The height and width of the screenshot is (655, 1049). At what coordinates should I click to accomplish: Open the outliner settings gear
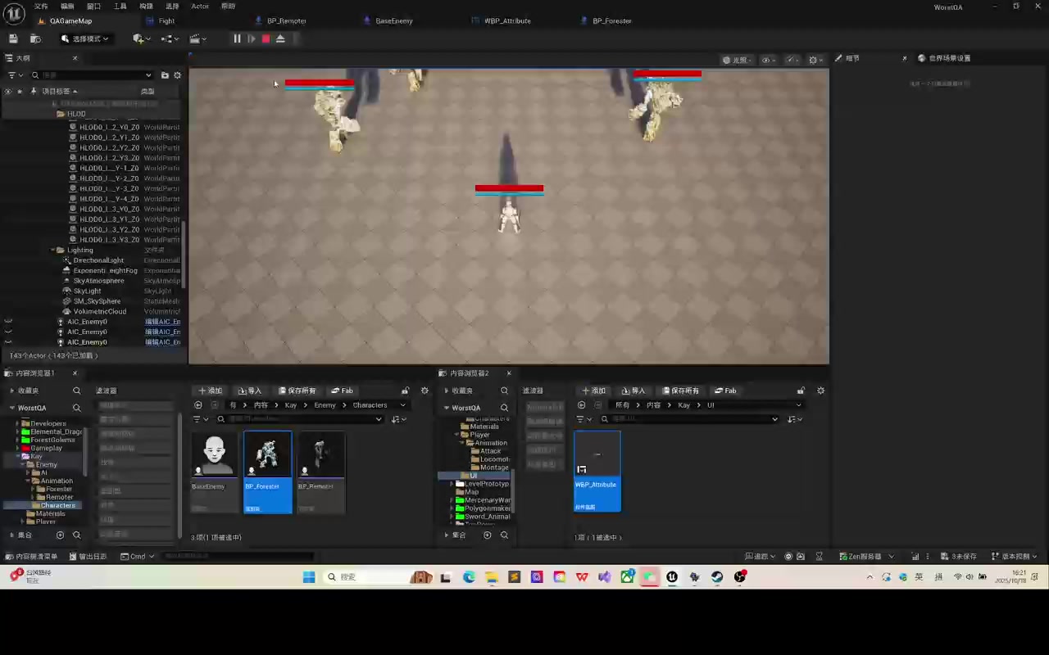[x=177, y=75]
